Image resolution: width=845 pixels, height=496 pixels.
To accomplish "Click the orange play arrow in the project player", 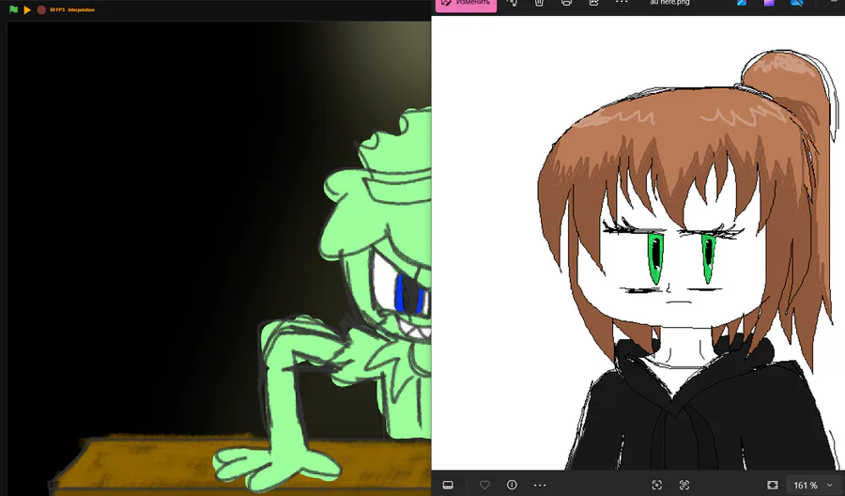I will pos(27,9).
